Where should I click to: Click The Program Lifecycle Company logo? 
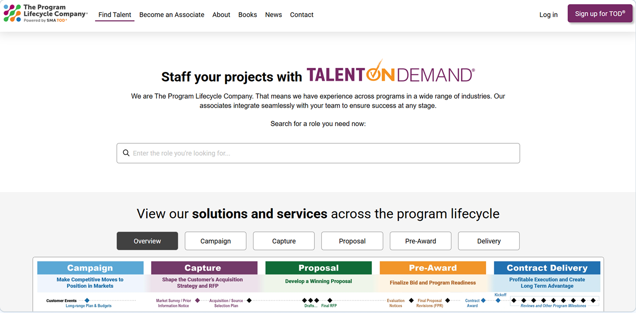click(45, 13)
